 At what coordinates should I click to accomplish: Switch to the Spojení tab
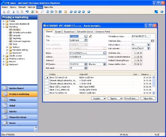tap(58, 32)
